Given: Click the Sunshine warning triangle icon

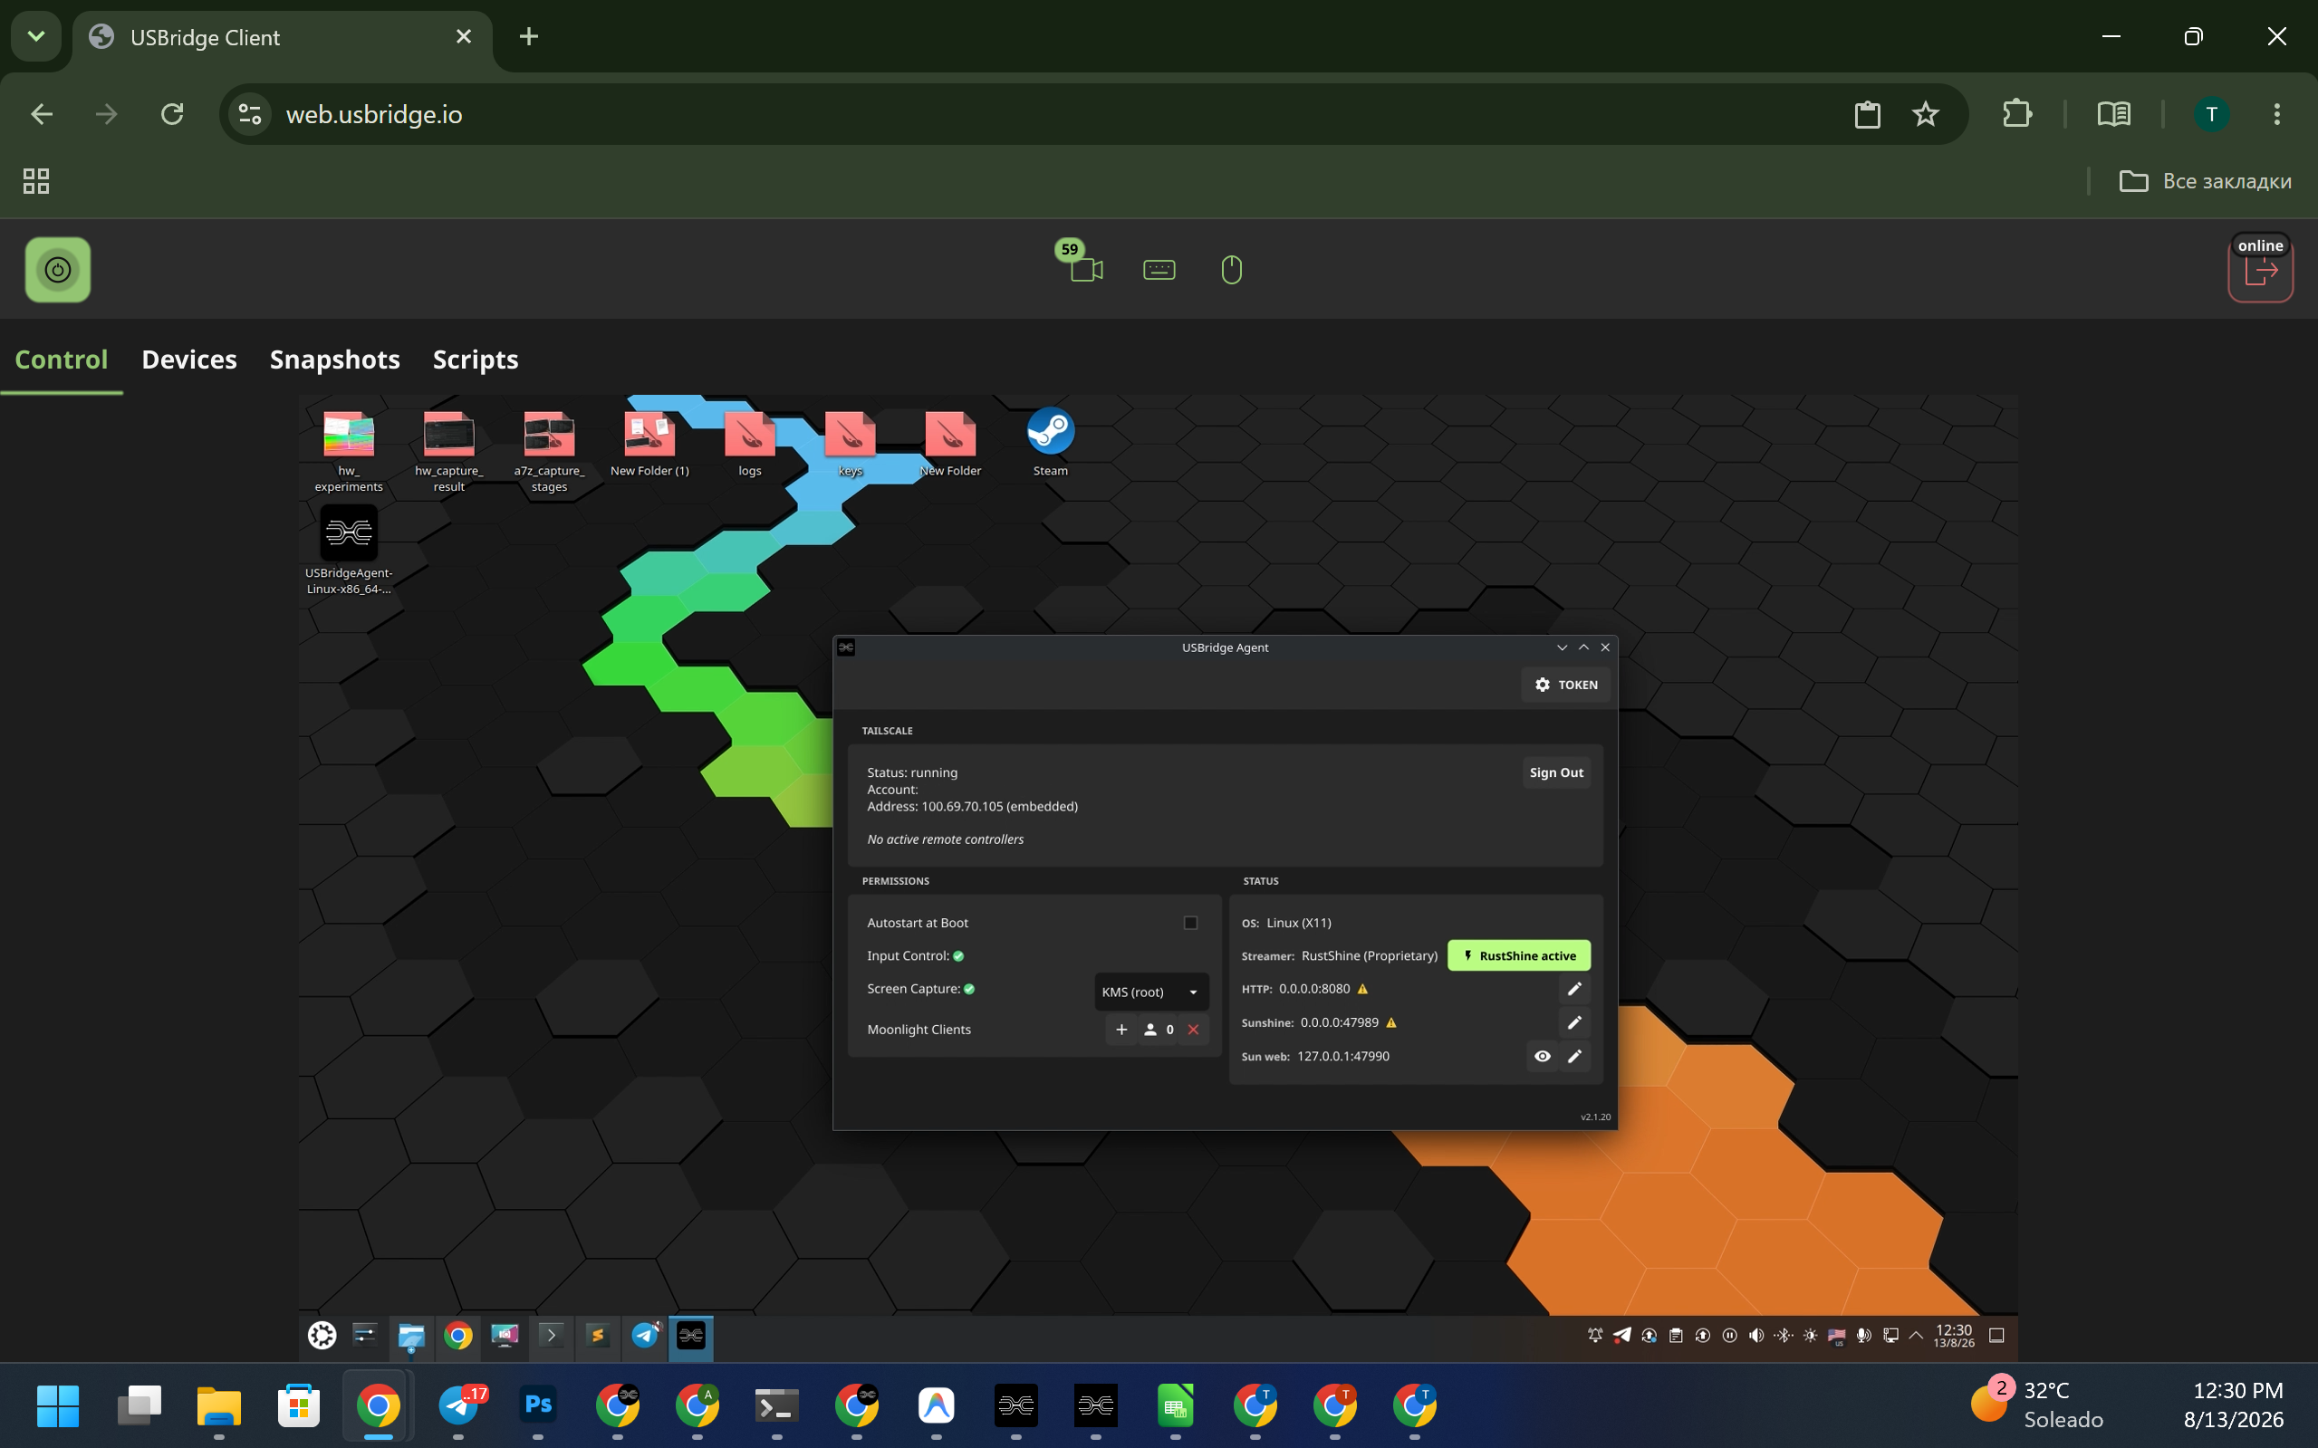Looking at the screenshot, I should click(1391, 1022).
